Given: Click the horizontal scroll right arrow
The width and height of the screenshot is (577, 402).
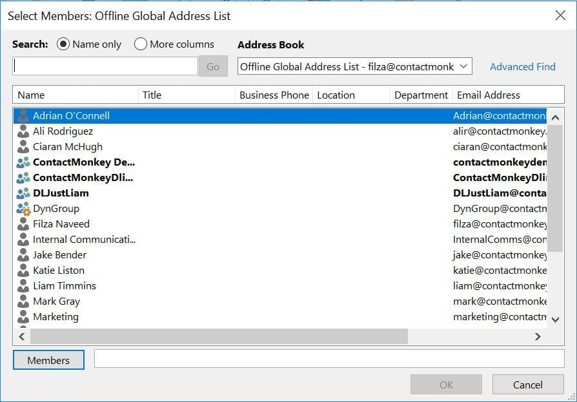Looking at the screenshot, I should (x=538, y=336).
